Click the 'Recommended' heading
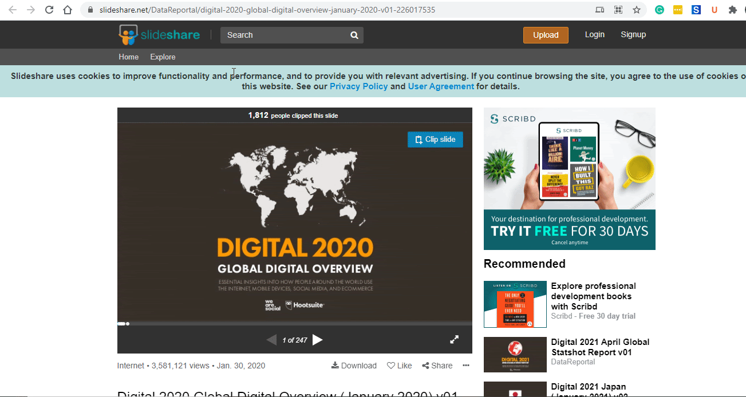 (524, 264)
